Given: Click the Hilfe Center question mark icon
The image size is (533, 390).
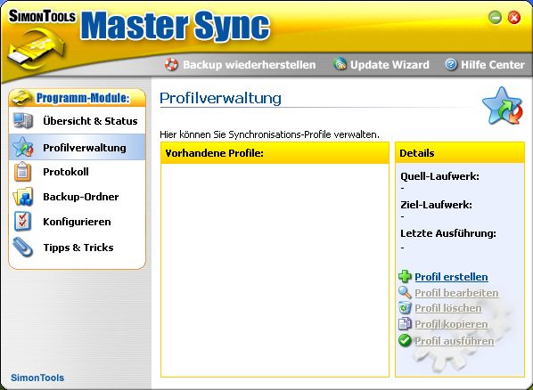Looking at the screenshot, I should point(451,64).
